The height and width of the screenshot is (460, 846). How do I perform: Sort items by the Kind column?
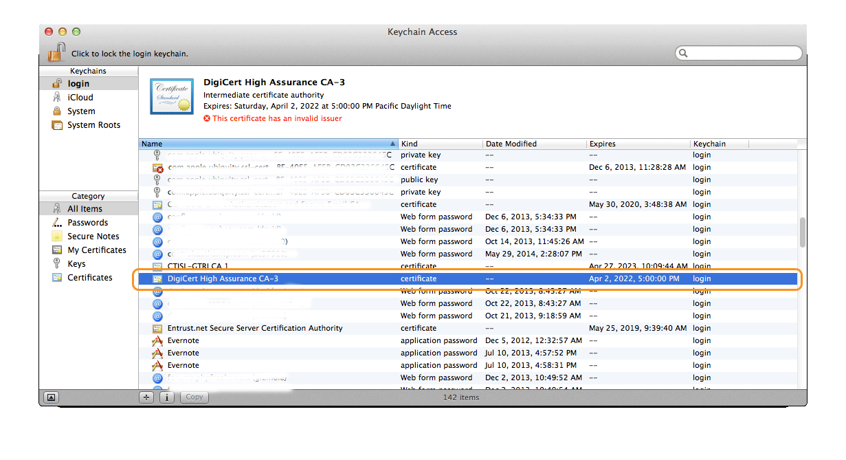click(x=441, y=144)
